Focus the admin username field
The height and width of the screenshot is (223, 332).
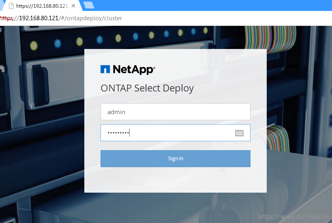point(175,112)
